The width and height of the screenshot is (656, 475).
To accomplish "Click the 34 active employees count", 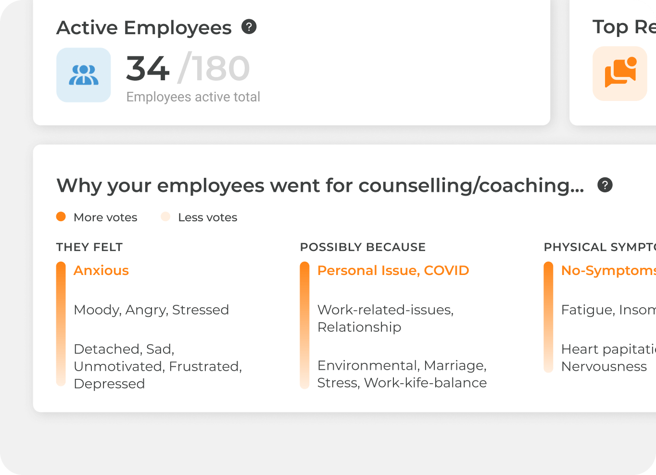I will tap(148, 69).
